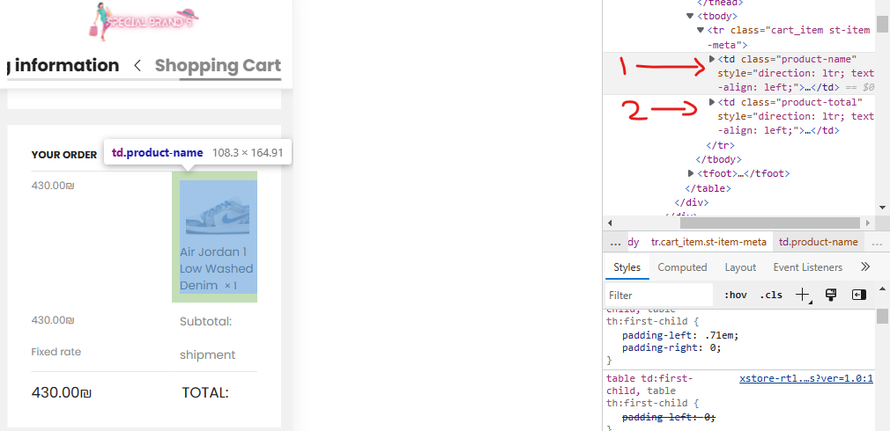
Task: Focus the Styles Filter input field
Action: click(x=658, y=295)
